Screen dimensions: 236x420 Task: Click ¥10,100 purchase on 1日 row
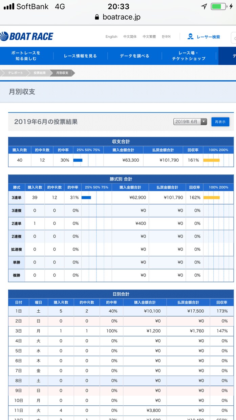152,311
